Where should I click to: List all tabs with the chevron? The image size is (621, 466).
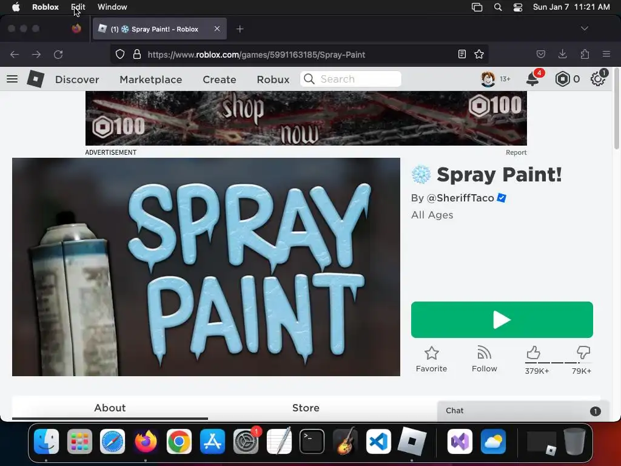(x=585, y=29)
